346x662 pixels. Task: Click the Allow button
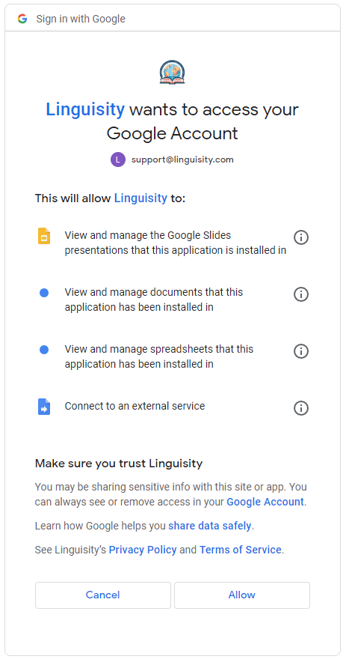point(242,595)
